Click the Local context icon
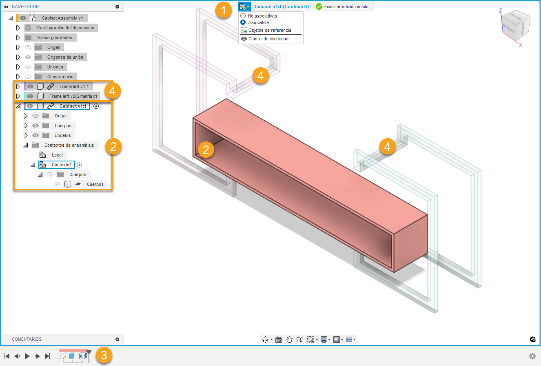Image resolution: width=541 pixels, height=366 pixels. click(42, 155)
